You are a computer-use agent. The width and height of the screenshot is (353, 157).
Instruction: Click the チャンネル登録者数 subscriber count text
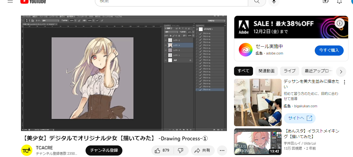(x=56, y=154)
